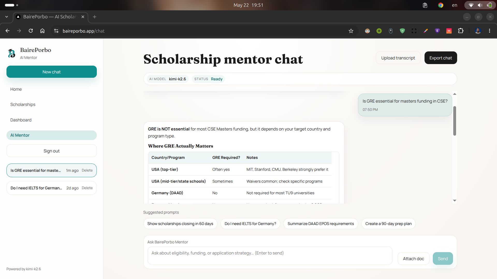This screenshot has height=279, width=497.
Task: Bookmark this page with the star icon
Action: click(351, 31)
